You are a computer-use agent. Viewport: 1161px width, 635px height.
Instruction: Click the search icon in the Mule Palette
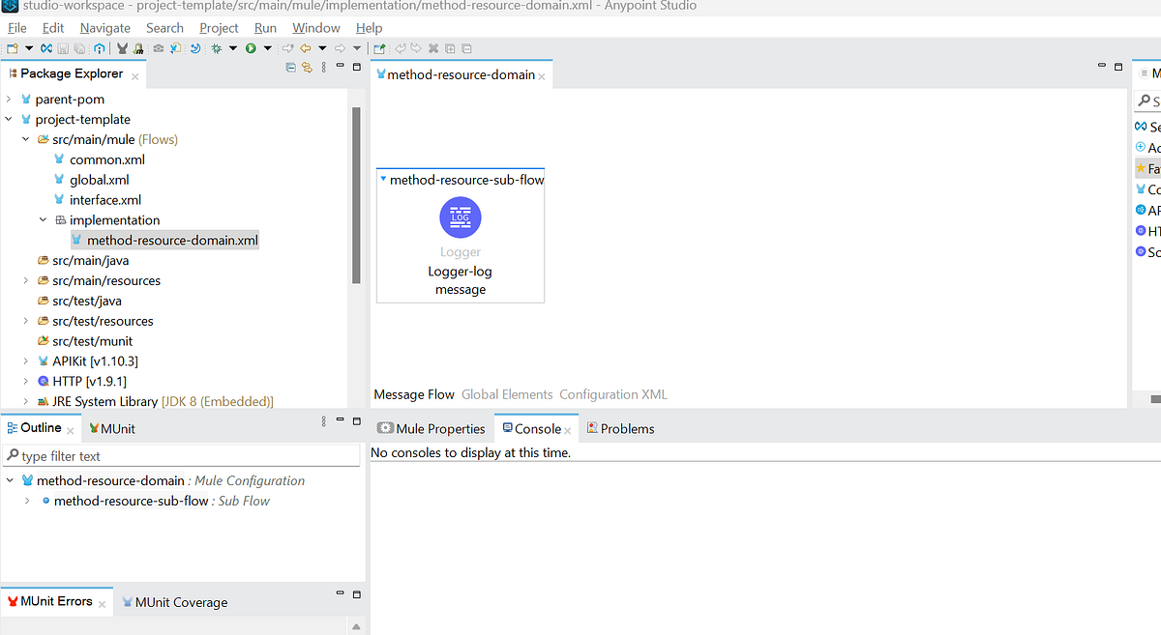(x=1145, y=101)
